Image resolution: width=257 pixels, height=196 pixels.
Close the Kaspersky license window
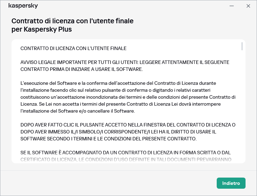coord(248,6)
